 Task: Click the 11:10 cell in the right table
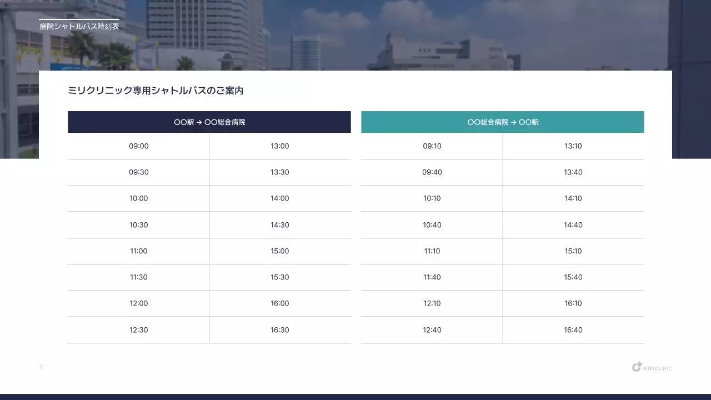(432, 251)
